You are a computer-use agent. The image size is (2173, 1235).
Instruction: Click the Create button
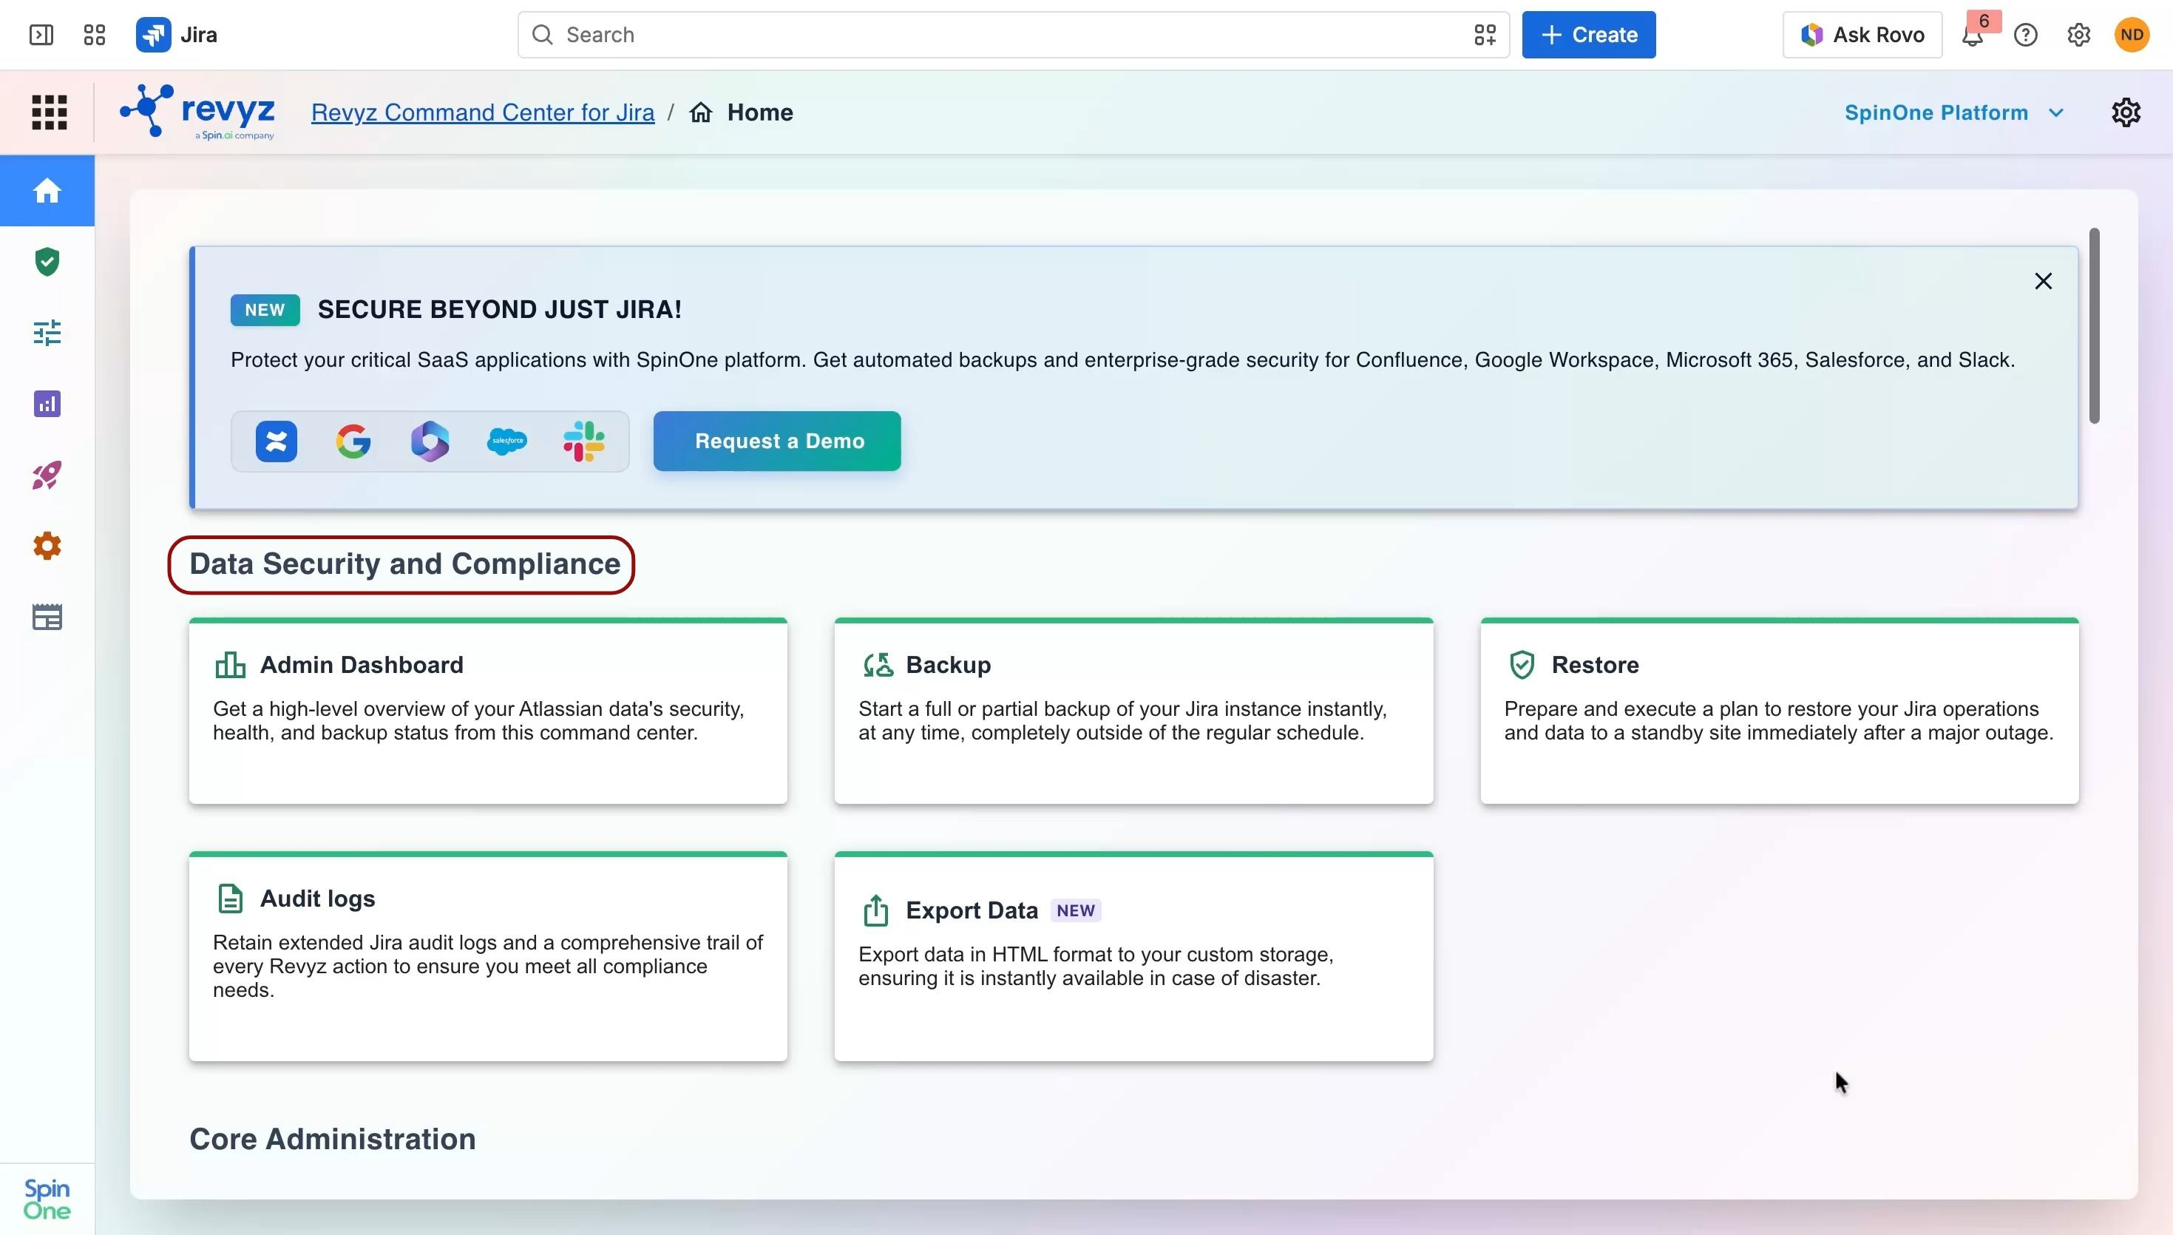(1588, 35)
